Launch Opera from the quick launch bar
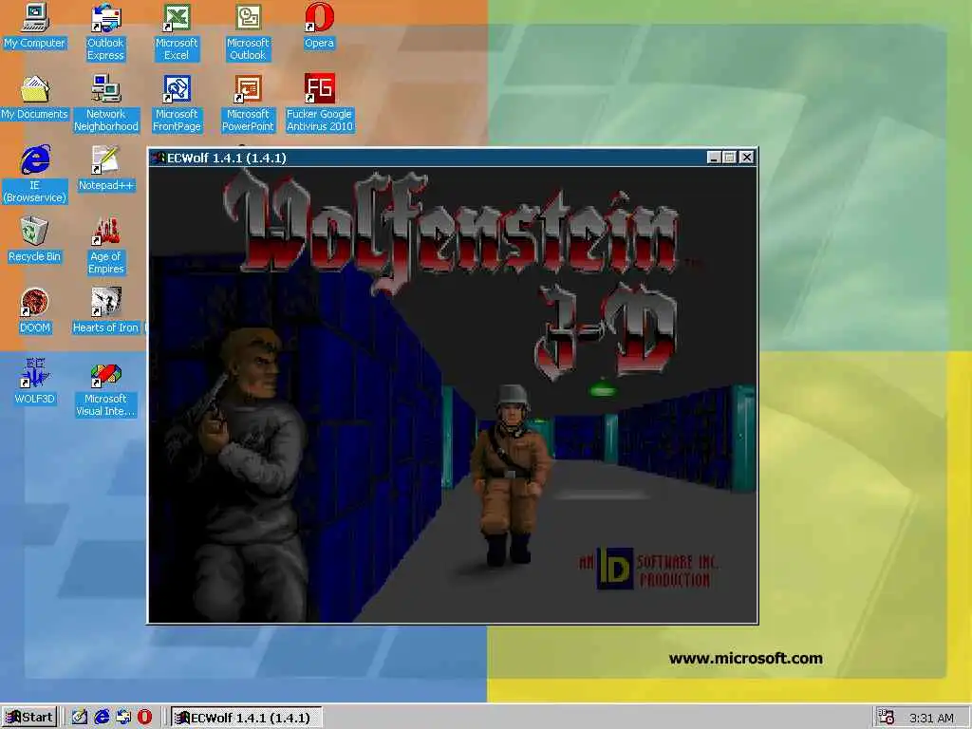The height and width of the screenshot is (729, 972). pos(144,718)
